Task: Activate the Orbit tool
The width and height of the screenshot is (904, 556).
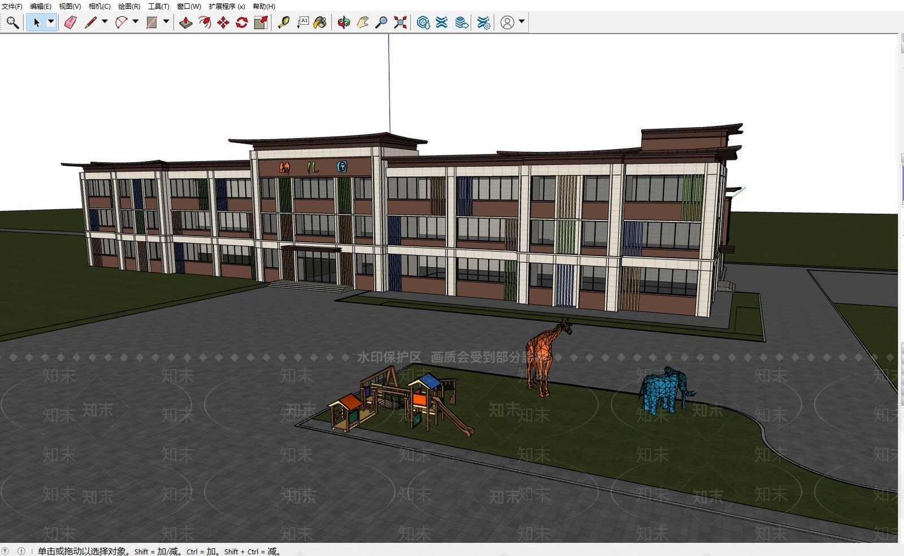Action: pyautogui.click(x=344, y=23)
